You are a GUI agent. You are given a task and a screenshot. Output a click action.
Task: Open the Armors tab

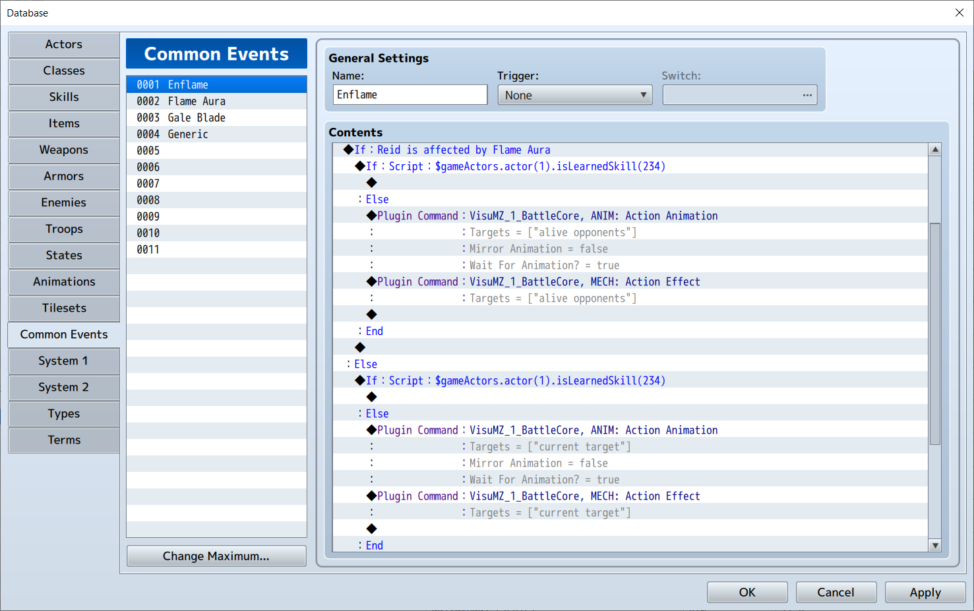[x=64, y=177]
